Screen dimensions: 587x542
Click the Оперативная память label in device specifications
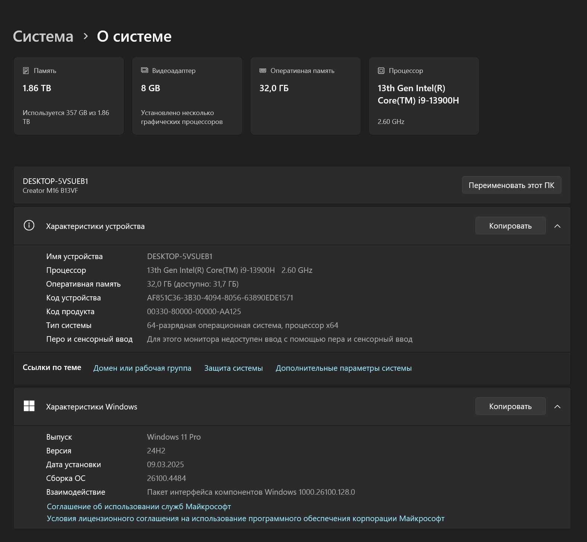coord(83,284)
